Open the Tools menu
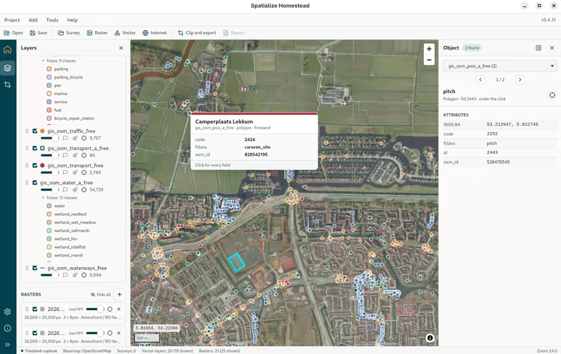The width and height of the screenshot is (561, 354). (52, 20)
